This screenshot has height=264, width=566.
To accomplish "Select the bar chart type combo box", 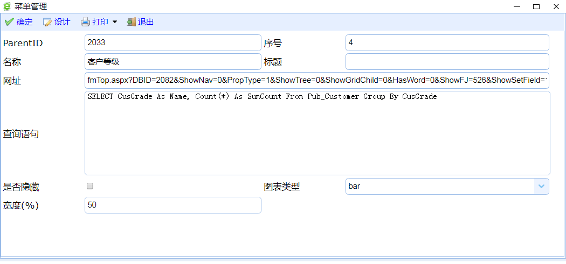I will (439, 186).
